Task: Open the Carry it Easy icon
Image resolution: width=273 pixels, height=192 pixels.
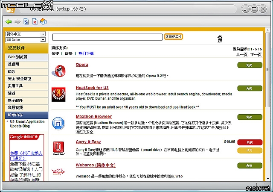Action: pyautogui.click(x=59, y=148)
